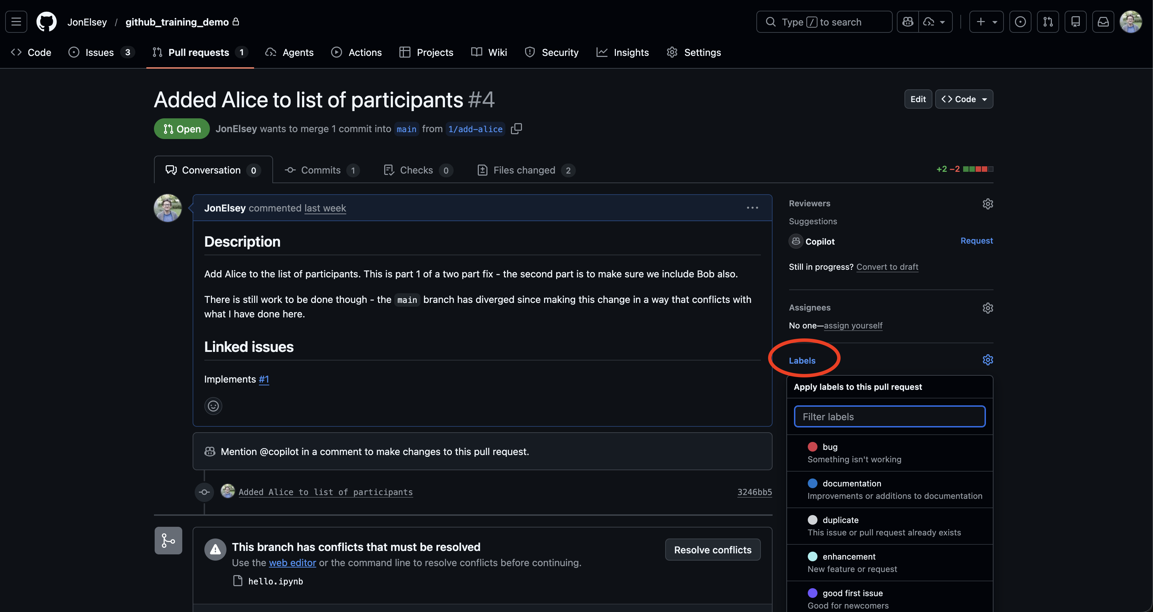The image size is (1153, 612).
Task: Click the GitHub Octocat logo
Action: click(x=47, y=21)
